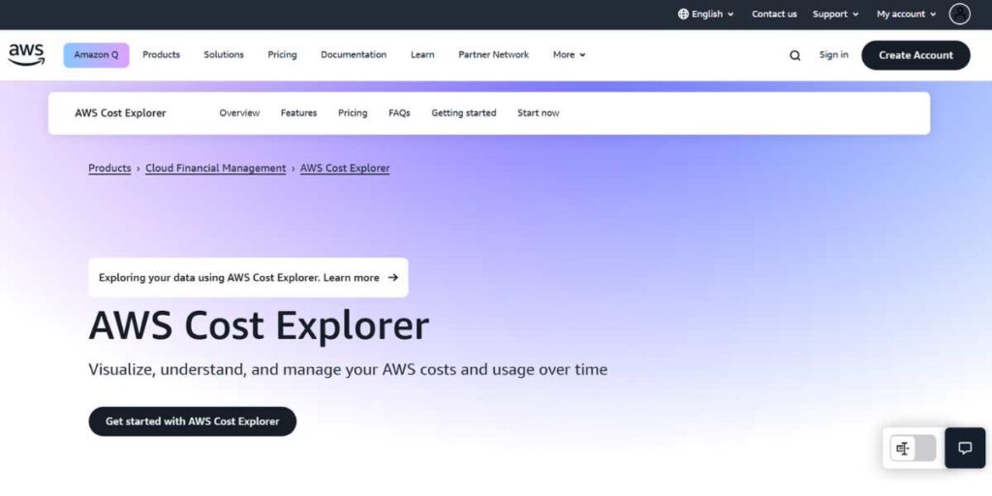Image resolution: width=992 pixels, height=496 pixels.
Task: Open the My account dropdown
Action: point(906,15)
